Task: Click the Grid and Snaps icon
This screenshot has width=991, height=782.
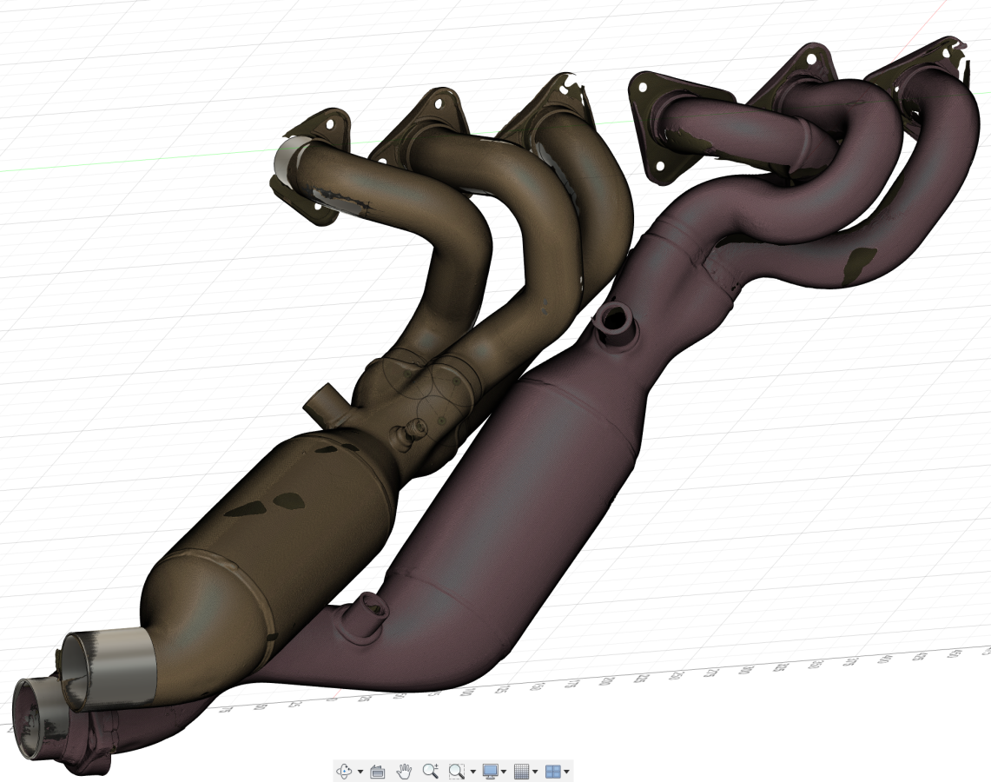Action: (x=521, y=771)
